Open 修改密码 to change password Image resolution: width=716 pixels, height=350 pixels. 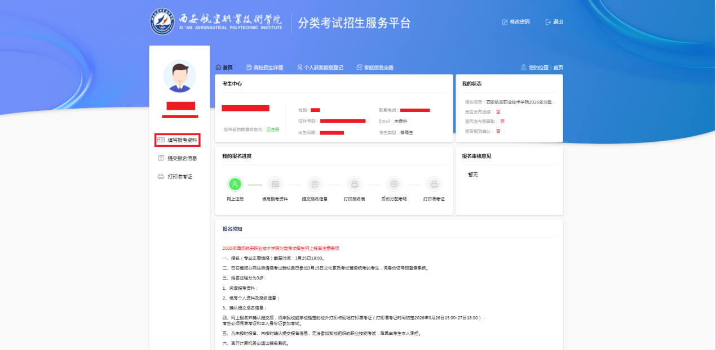tap(516, 22)
